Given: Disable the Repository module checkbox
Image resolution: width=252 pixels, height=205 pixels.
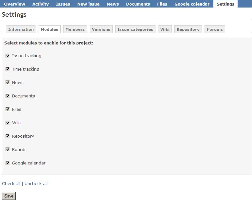Looking at the screenshot, I should (8, 136).
